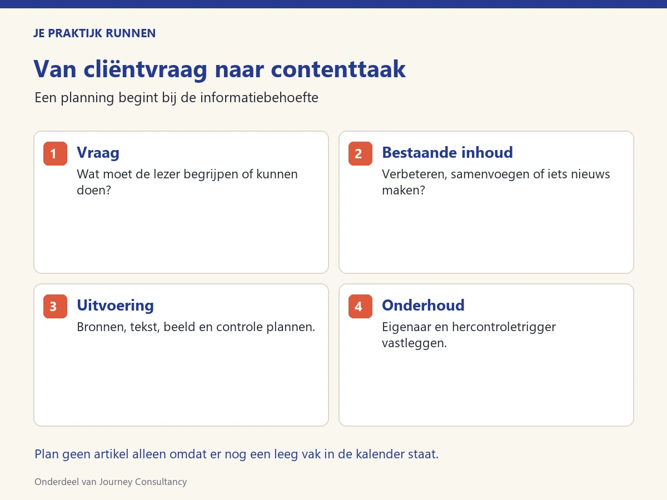Click footer 'Onderdeel van Journey Consultancy'

(111, 482)
